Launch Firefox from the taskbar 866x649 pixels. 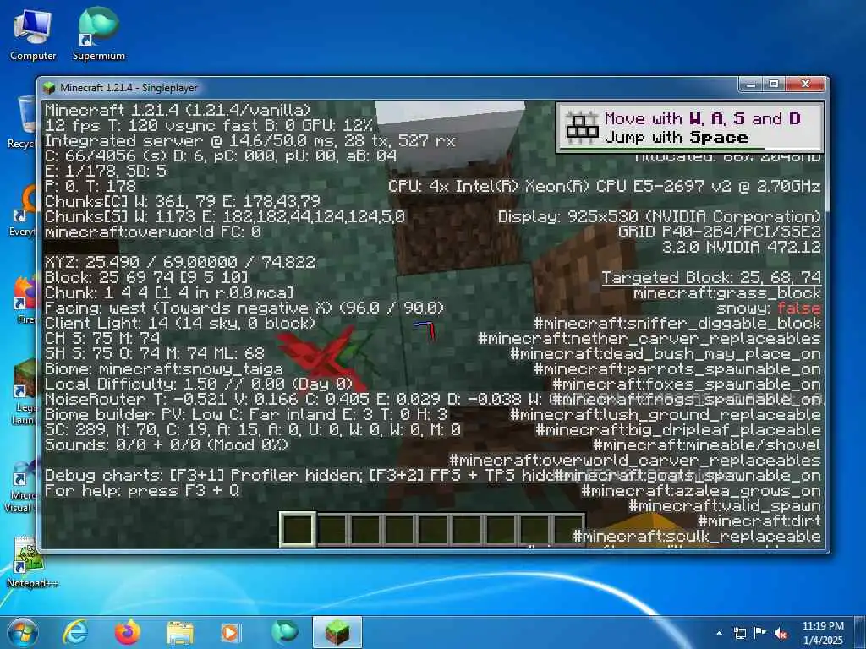click(127, 632)
